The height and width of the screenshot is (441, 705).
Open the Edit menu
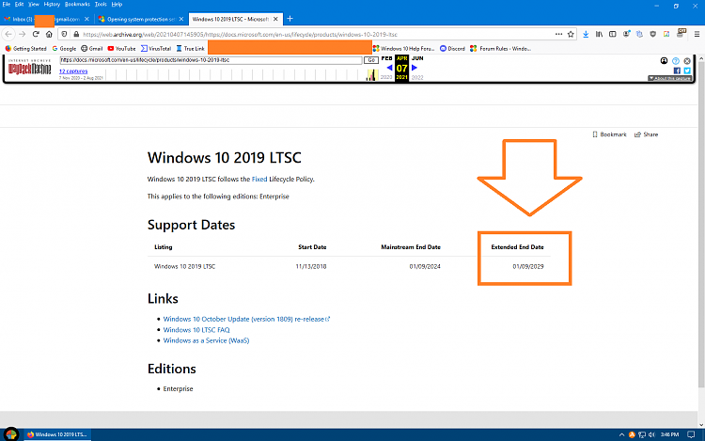(19, 4)
